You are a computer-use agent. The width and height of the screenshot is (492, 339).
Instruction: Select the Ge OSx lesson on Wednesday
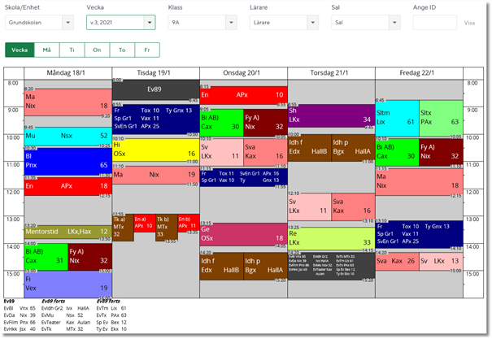click(x=243, y=234)
